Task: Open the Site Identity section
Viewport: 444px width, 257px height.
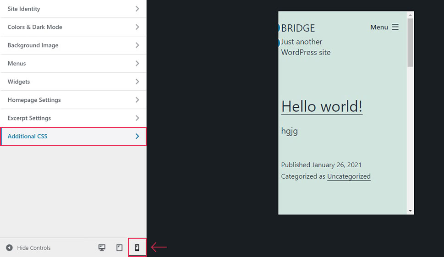Action: pyautogui.click(x=73, y=9)
